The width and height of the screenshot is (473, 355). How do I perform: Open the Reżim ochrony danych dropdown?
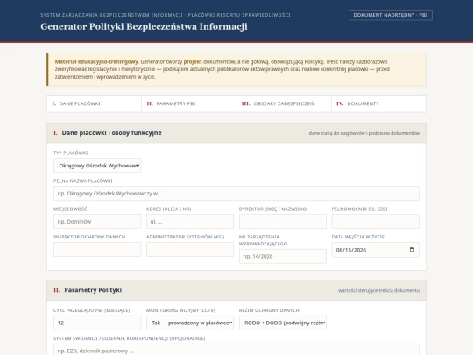coord(283,323)
